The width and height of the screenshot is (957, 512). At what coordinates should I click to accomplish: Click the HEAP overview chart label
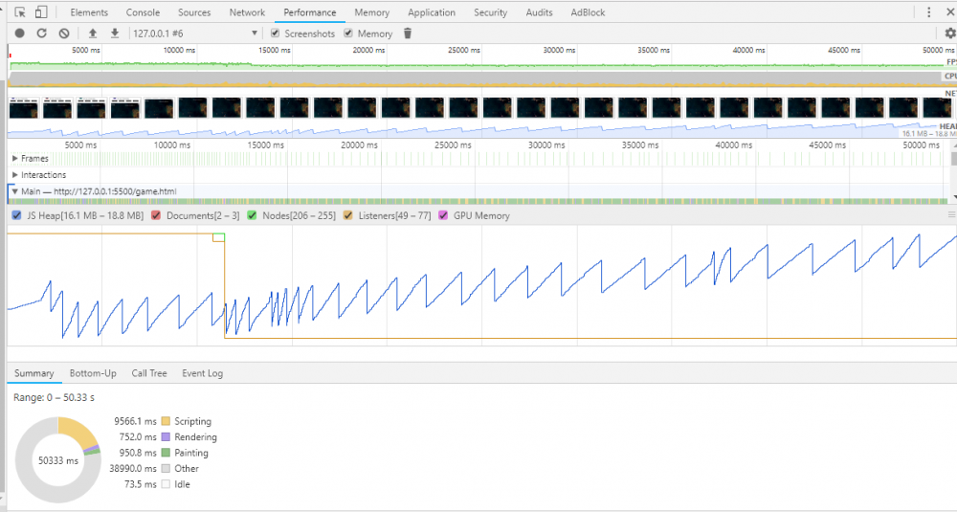click(947, 126)
